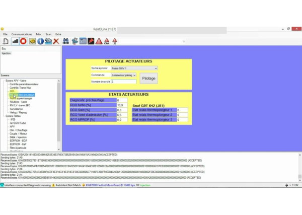302x215 pixels.
Task: Open the Communications menu
Action: point(21,34)
